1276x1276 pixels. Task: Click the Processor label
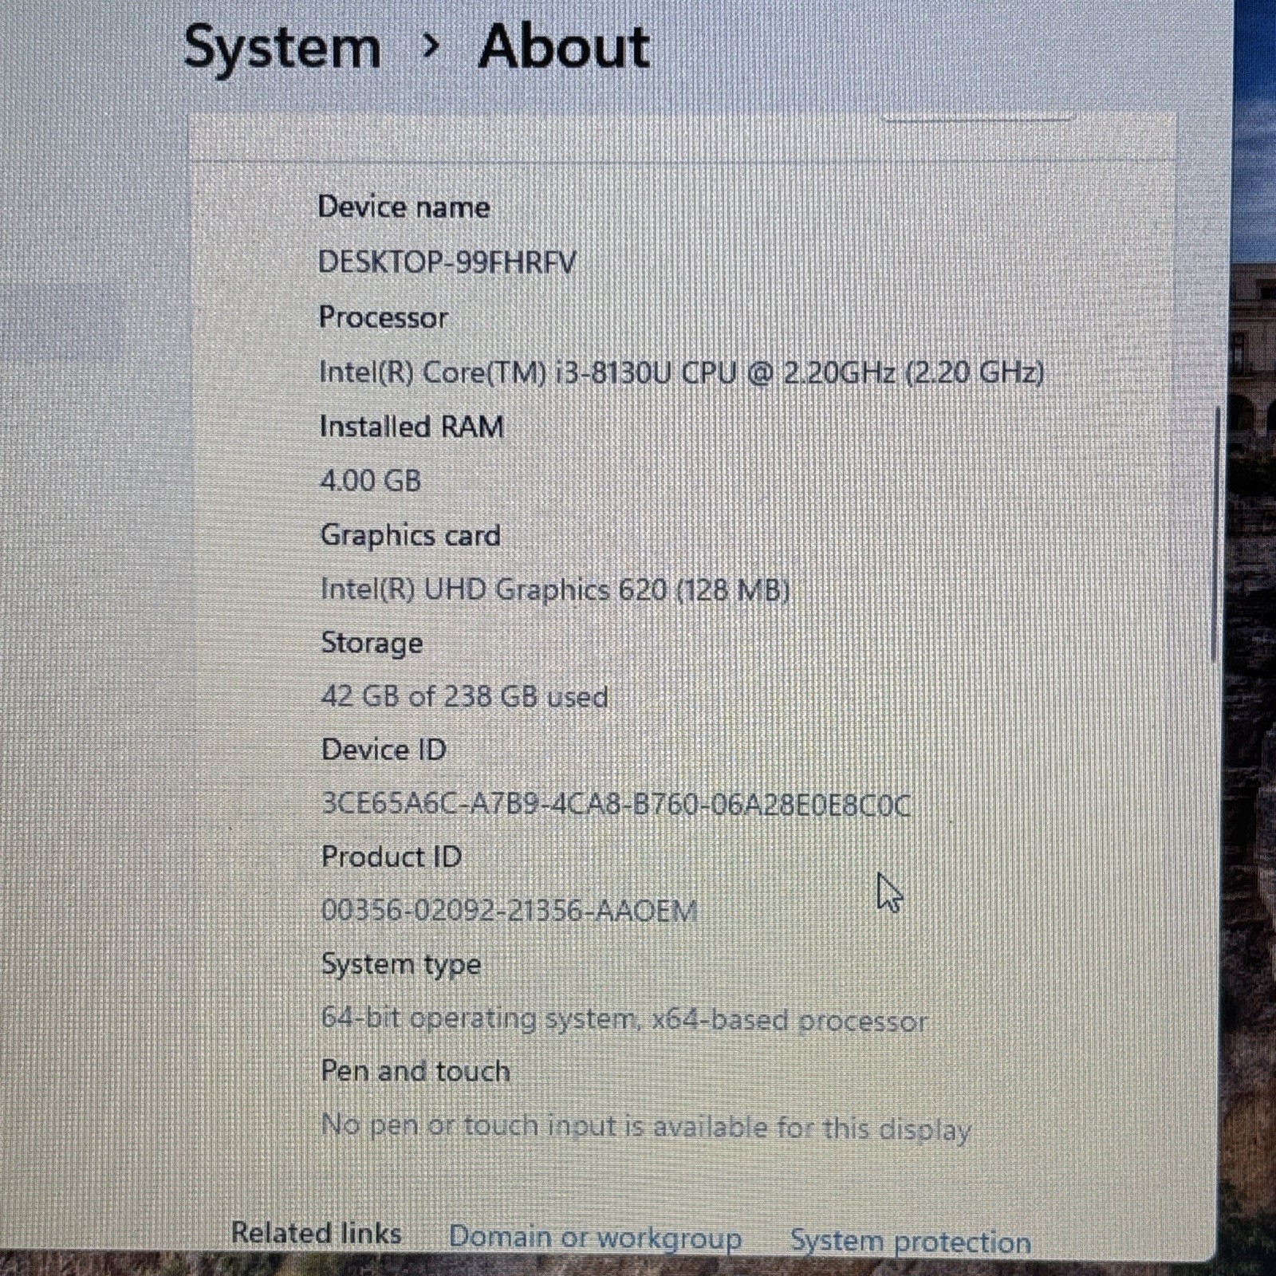coord(383,317)
